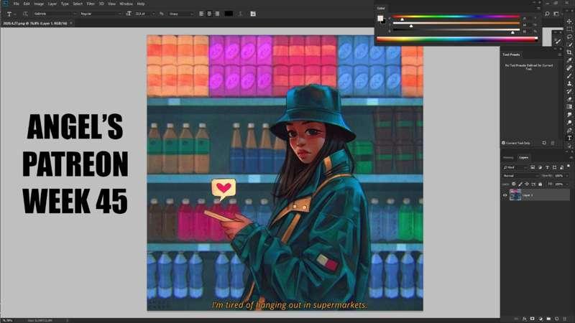
Task: Select the Lasso tool
Action: coord(569,37)
